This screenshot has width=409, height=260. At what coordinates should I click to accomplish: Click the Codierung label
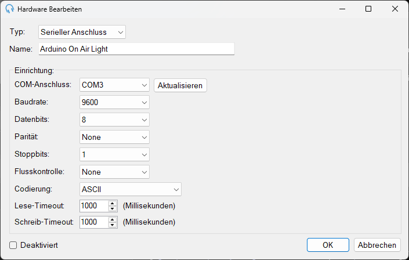click(33, 189)
